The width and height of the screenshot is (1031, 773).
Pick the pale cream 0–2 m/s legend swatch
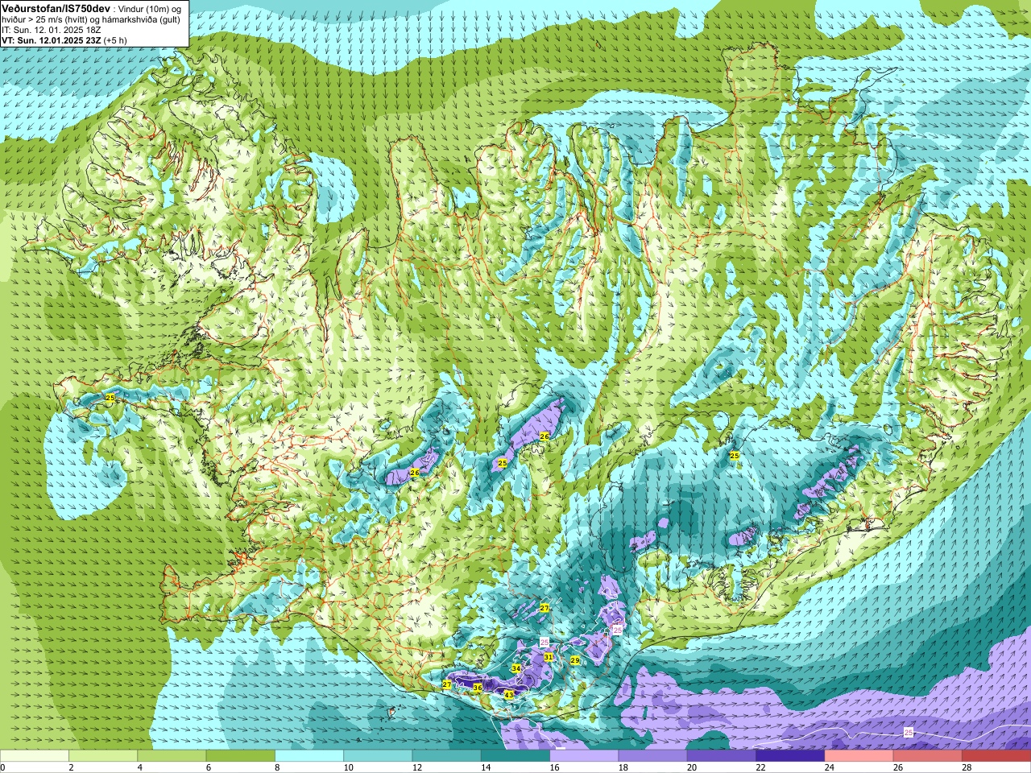coord(35,756)
